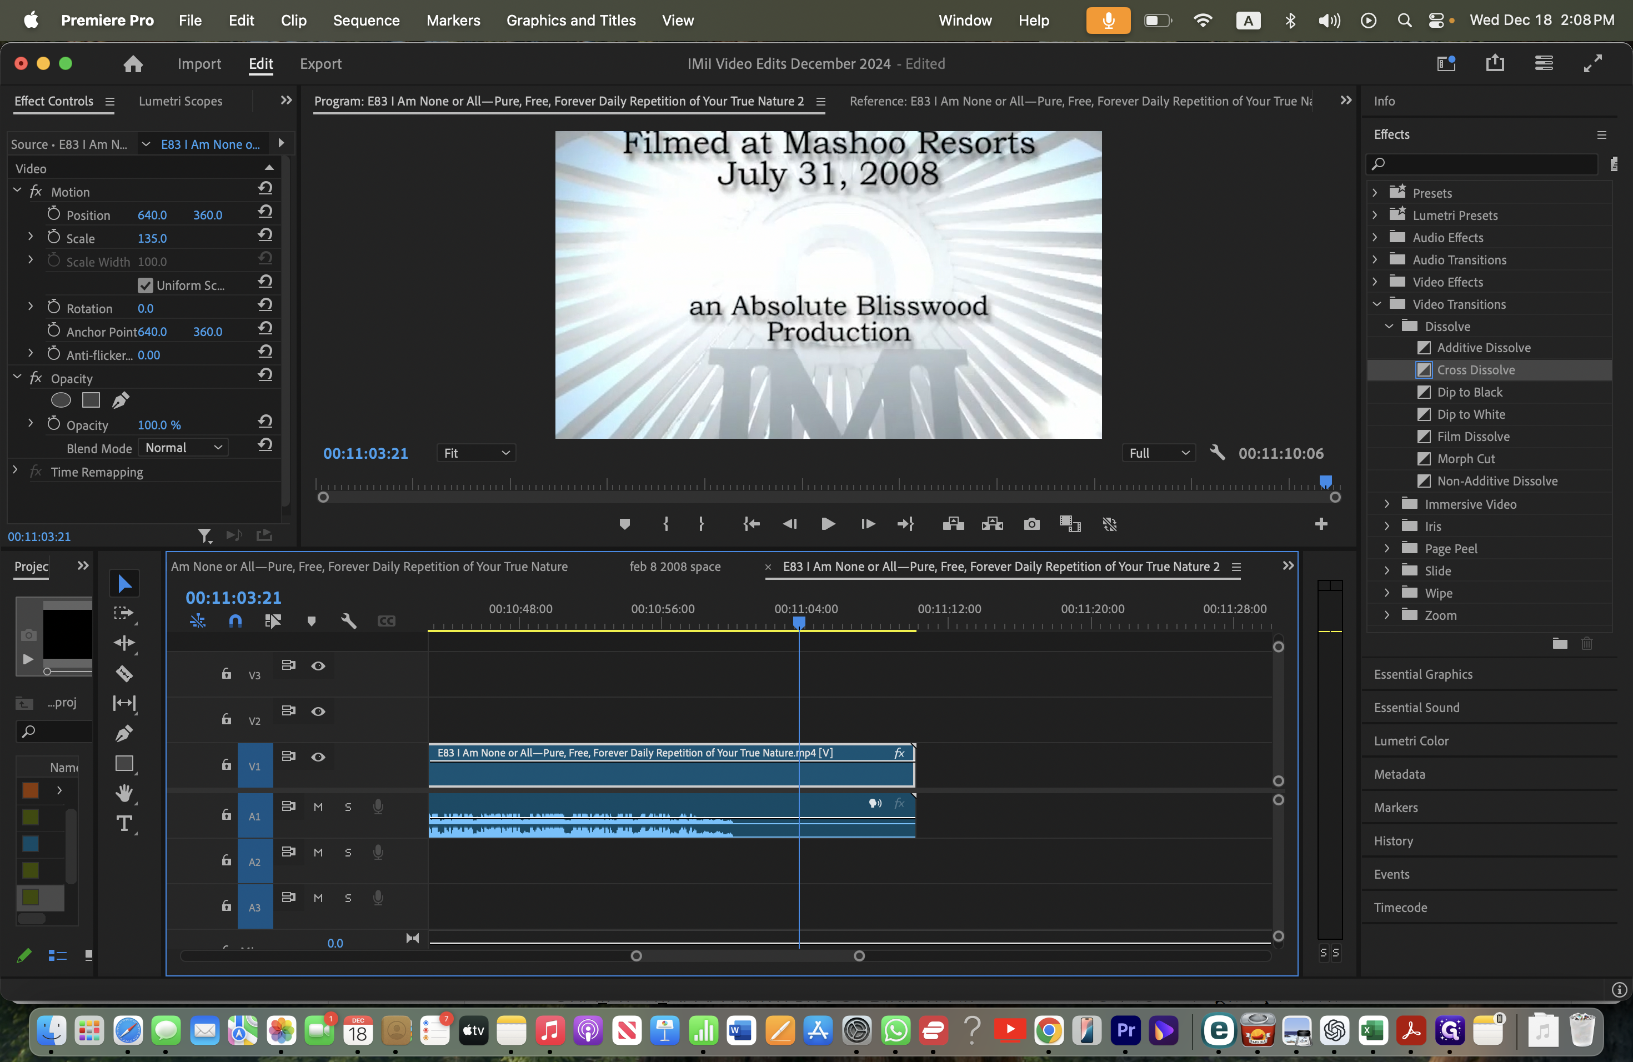Expand the Presets folder in Effects
This screenshot has width=1633, height=1062.
point(1375,193)
